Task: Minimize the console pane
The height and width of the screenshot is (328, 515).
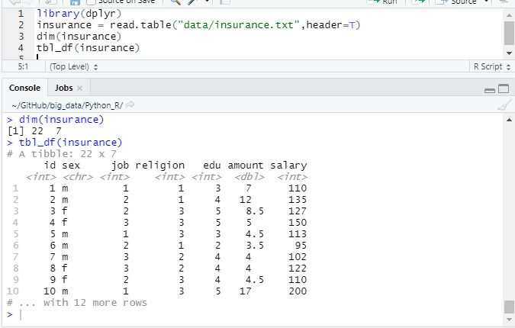Action: click(x=489, y=90)
